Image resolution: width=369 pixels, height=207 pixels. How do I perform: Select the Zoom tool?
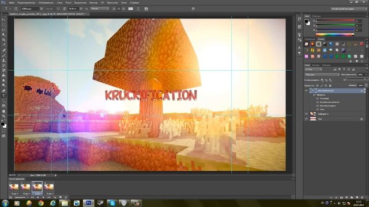3,116
